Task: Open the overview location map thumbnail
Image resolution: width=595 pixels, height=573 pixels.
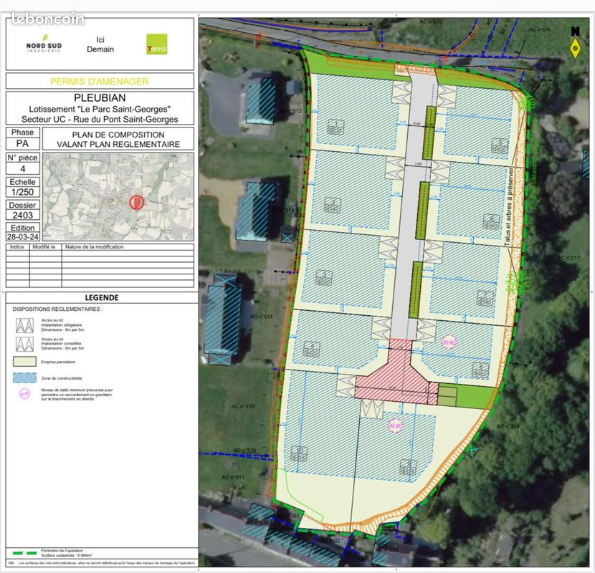Action: point(118,197)
